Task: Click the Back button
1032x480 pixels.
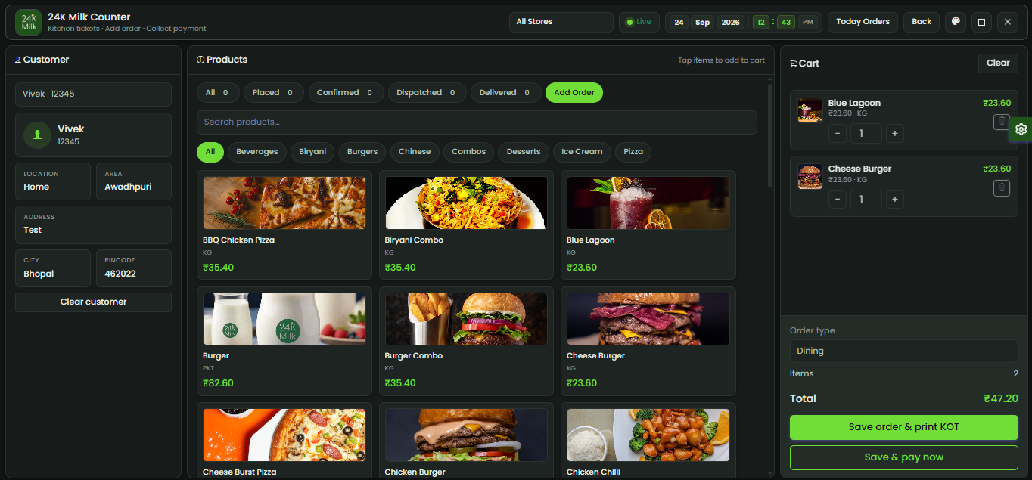Action: pos(922,22)
